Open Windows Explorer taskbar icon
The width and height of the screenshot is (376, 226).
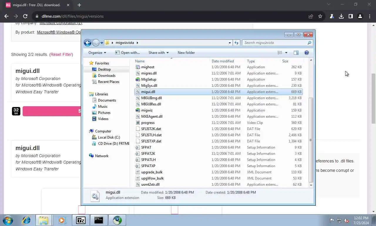click(43, 220)
